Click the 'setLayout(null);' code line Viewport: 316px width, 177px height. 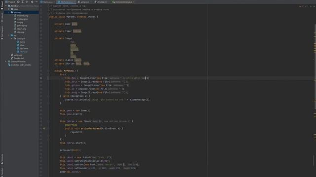click(x=70, y=150)
